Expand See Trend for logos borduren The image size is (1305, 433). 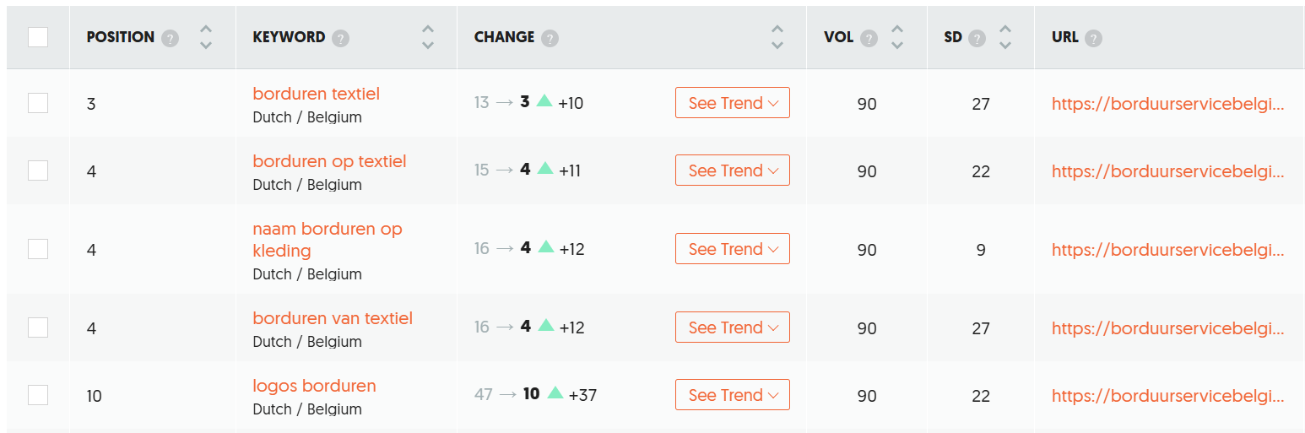pos(733,395)
